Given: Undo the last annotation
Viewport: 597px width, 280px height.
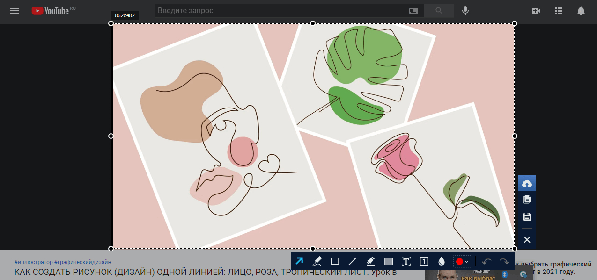Looking at the screenshot, I should [487, 261].
